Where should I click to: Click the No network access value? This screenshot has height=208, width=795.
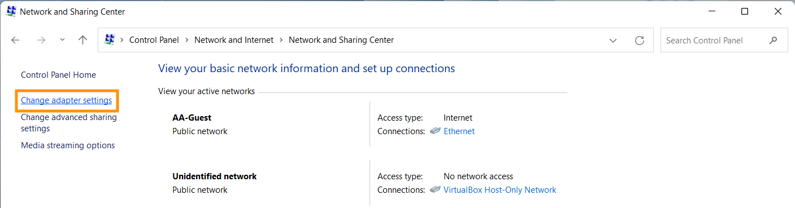coord(478,176)
